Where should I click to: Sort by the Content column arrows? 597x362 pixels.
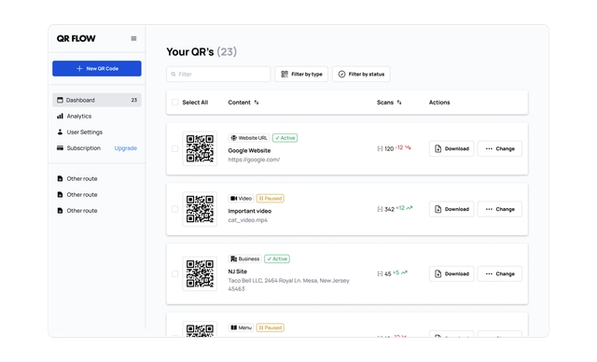click(257, 103)
